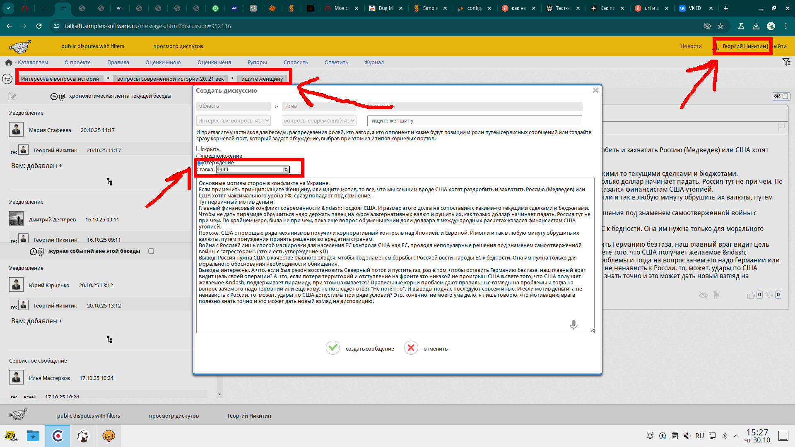Click the green check create message icon

(x=332, y=348)
